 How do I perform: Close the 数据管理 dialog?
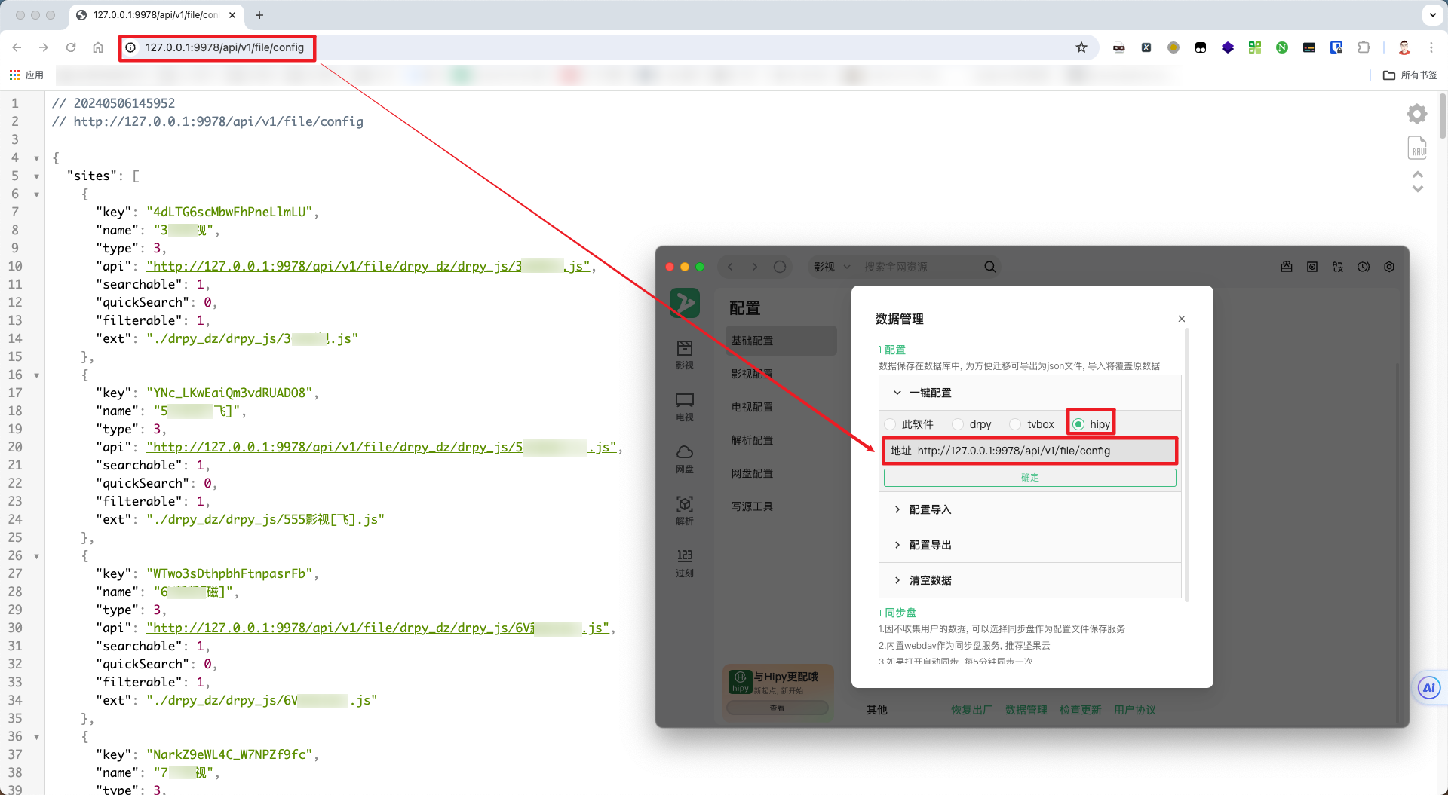pyautogui.click(x=1182, y=319)
